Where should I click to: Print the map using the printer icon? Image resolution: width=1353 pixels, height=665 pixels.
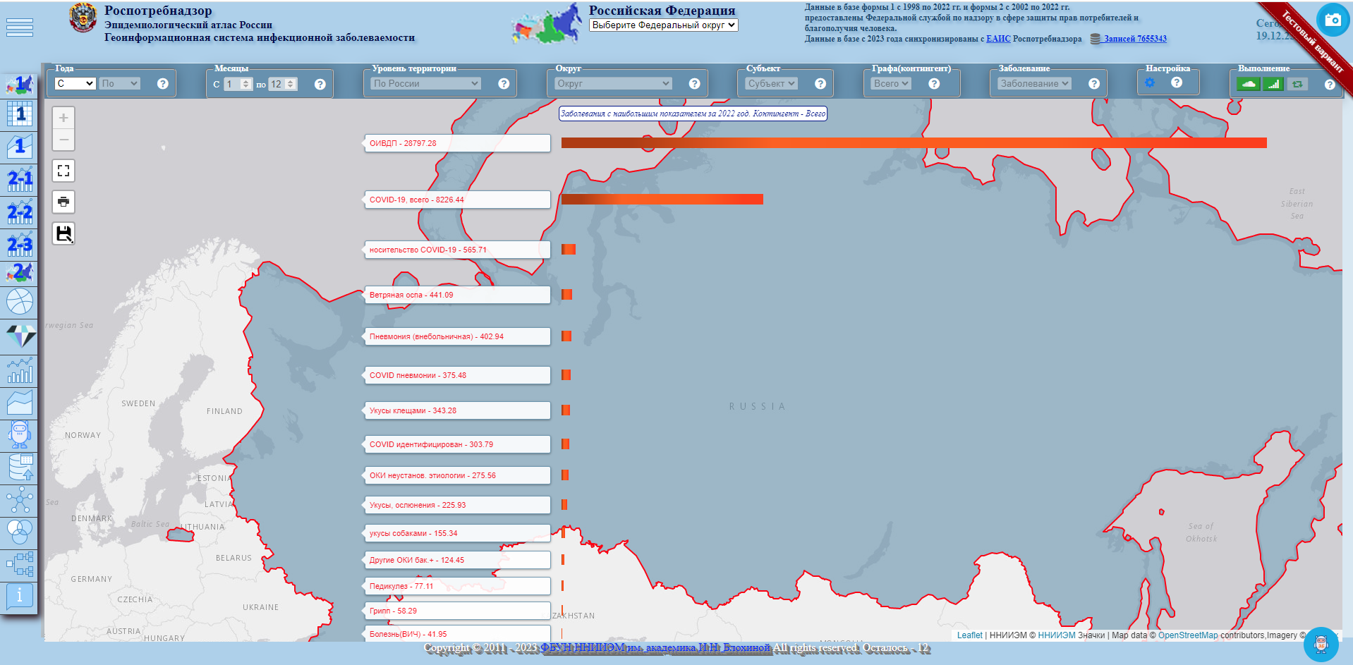point(63,202)
